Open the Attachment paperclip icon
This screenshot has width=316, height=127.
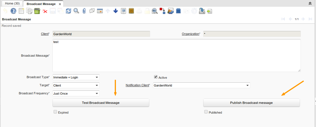(x=84, y=11)
